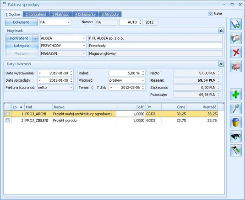
Task: Click the Dokument button
Action: 21,22
